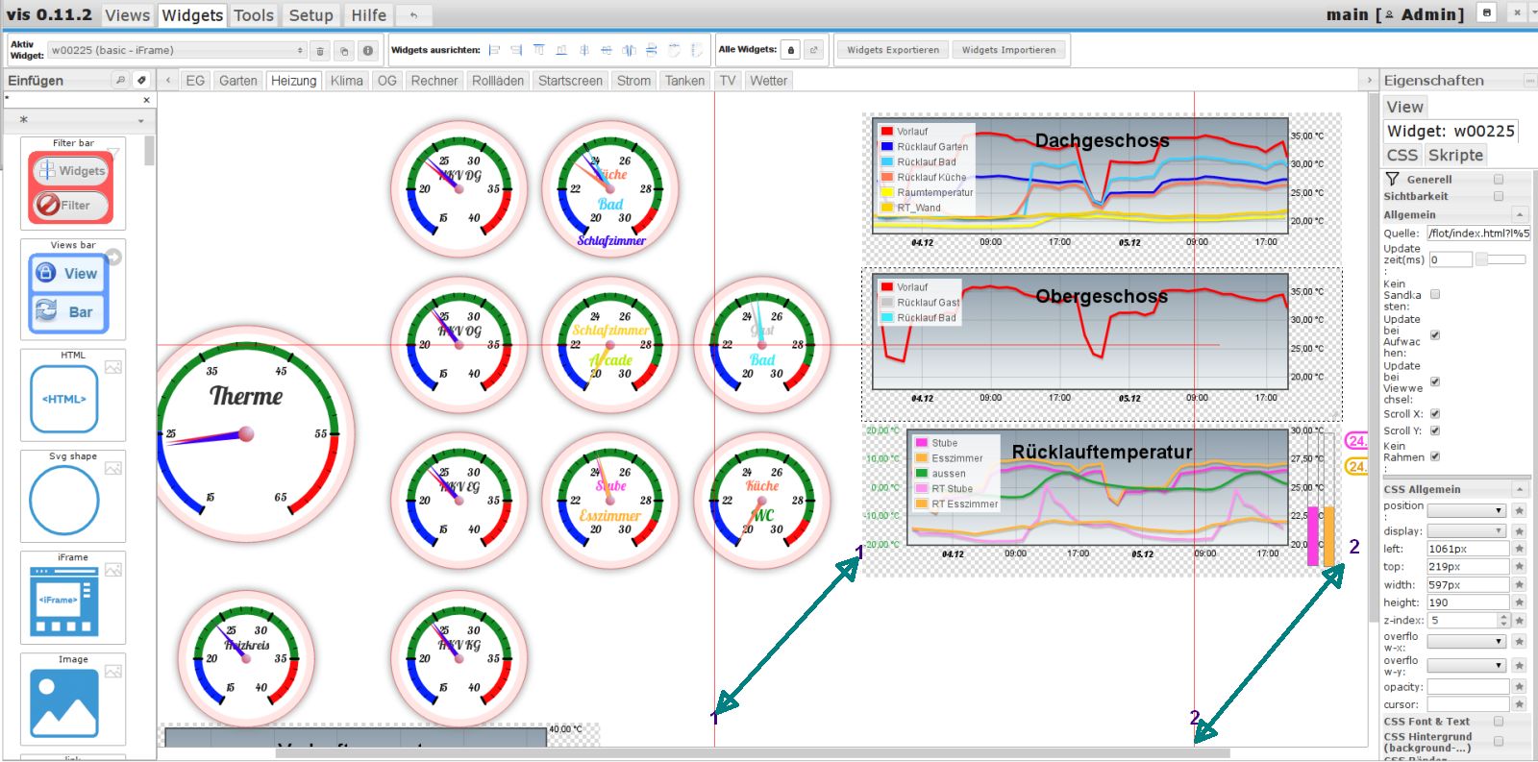The width and height of the screenshot is (1538, 762).
Task: Lock all widgets
Action: click(791, 50)
